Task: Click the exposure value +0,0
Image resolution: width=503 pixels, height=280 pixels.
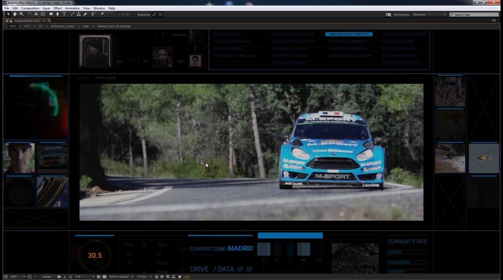Action: (186, 277)
